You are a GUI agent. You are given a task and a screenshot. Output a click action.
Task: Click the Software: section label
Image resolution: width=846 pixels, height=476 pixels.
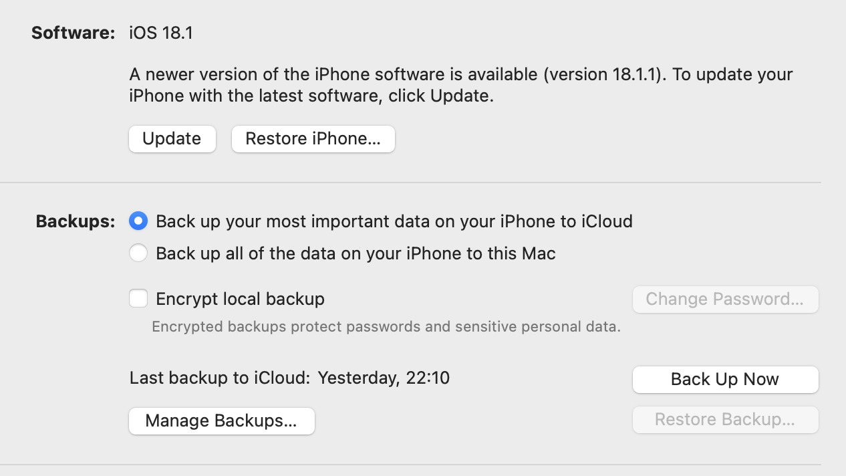click(x=74, y=33)
